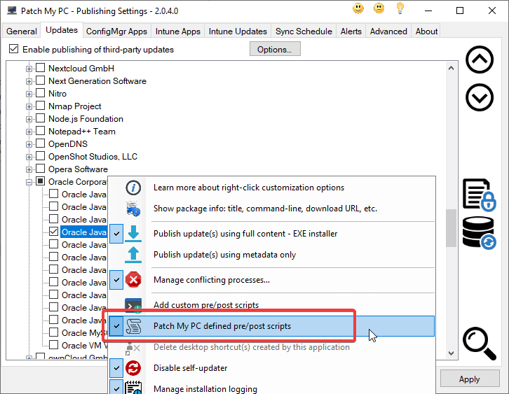This screenshot has height=394, width=509.
Task: Expand the Node.js Foundation node
Action: pyautogui.click(x=29, y=119)
